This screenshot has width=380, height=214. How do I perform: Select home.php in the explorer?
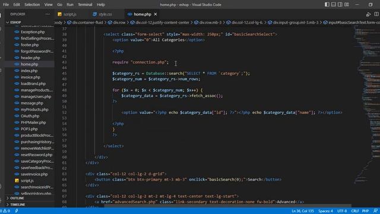click(29, 64)
